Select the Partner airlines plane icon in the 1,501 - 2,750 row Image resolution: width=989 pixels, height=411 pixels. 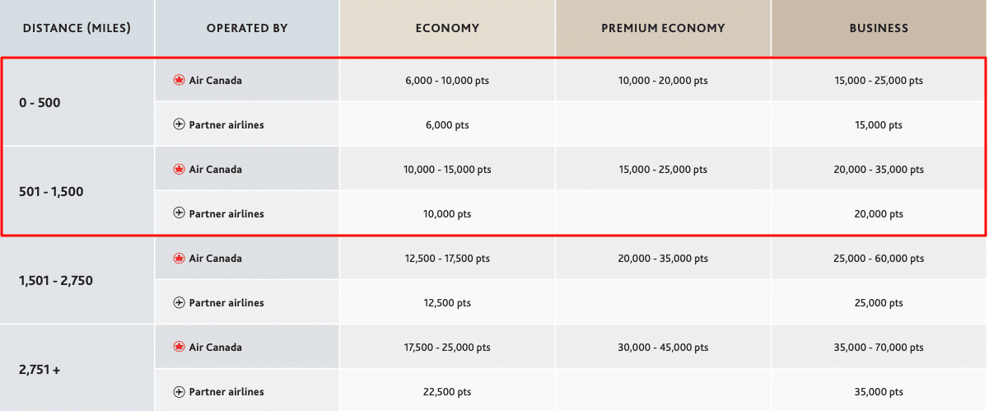point(179,303)
